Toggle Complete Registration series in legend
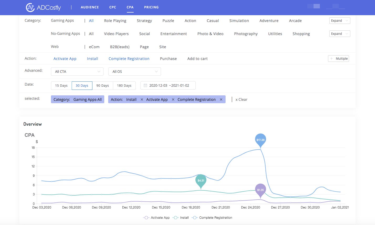This screenshot has height=225, width=375. pos(212,218)
